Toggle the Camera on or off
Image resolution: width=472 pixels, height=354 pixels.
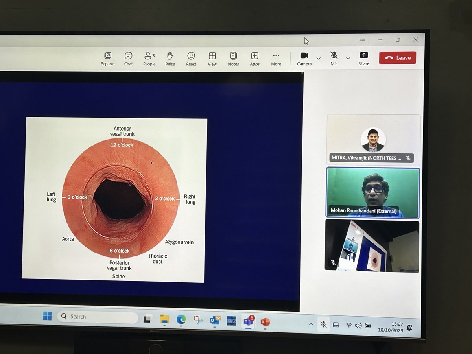click(x=304, y=59)
